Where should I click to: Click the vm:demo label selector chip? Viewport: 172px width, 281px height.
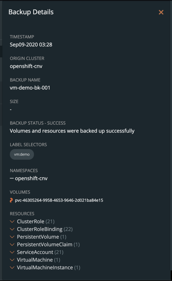(x=22, y=154)
